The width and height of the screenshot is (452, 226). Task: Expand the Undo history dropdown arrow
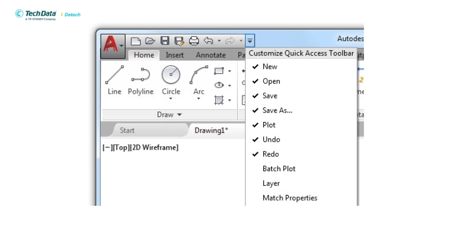(x=219, y=41)
